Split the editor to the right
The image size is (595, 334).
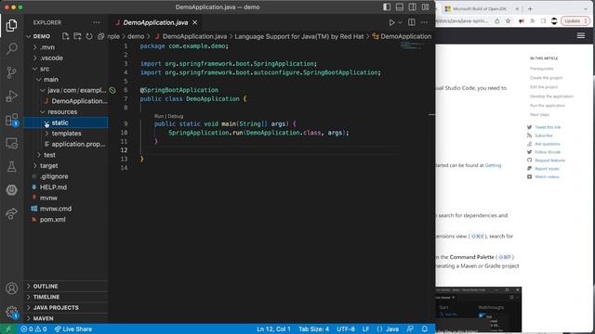pos(411,22)
